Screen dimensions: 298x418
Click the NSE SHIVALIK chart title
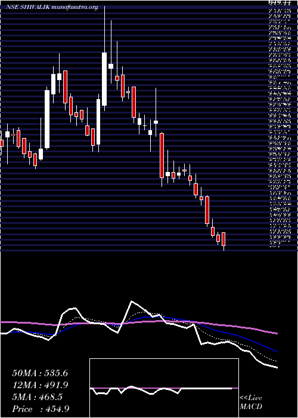[52, 7]
